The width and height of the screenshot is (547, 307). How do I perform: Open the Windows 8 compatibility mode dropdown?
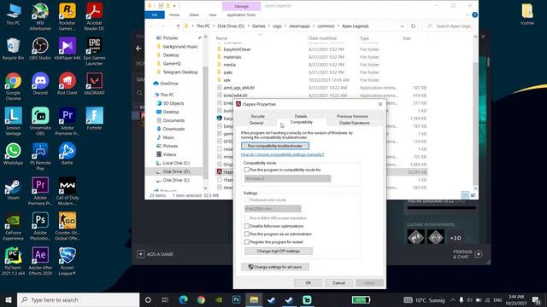coord(287,178)
